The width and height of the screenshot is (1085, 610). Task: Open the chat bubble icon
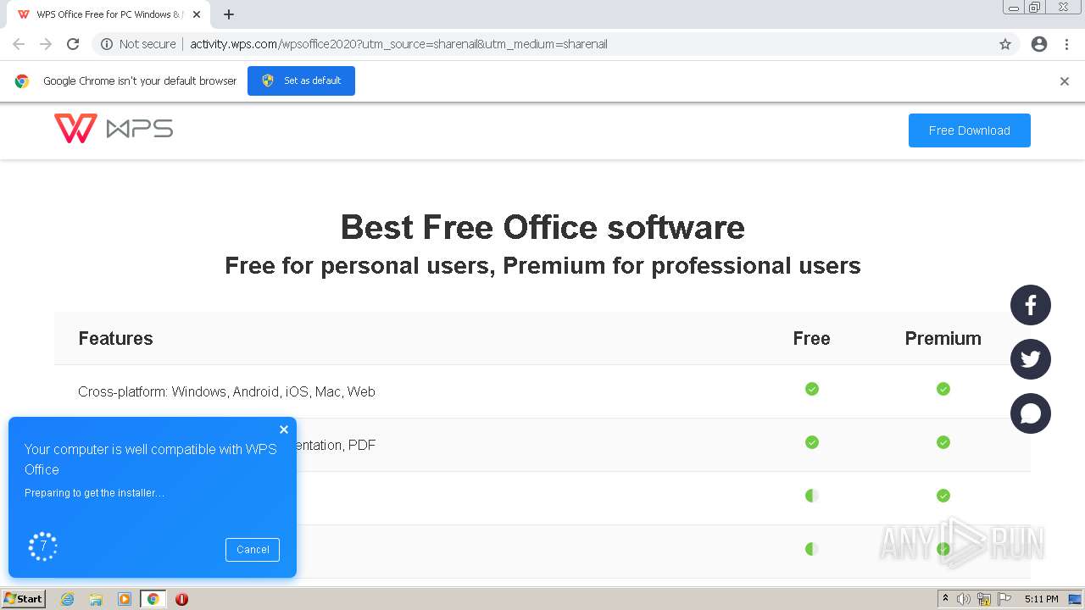[1031, 413]
